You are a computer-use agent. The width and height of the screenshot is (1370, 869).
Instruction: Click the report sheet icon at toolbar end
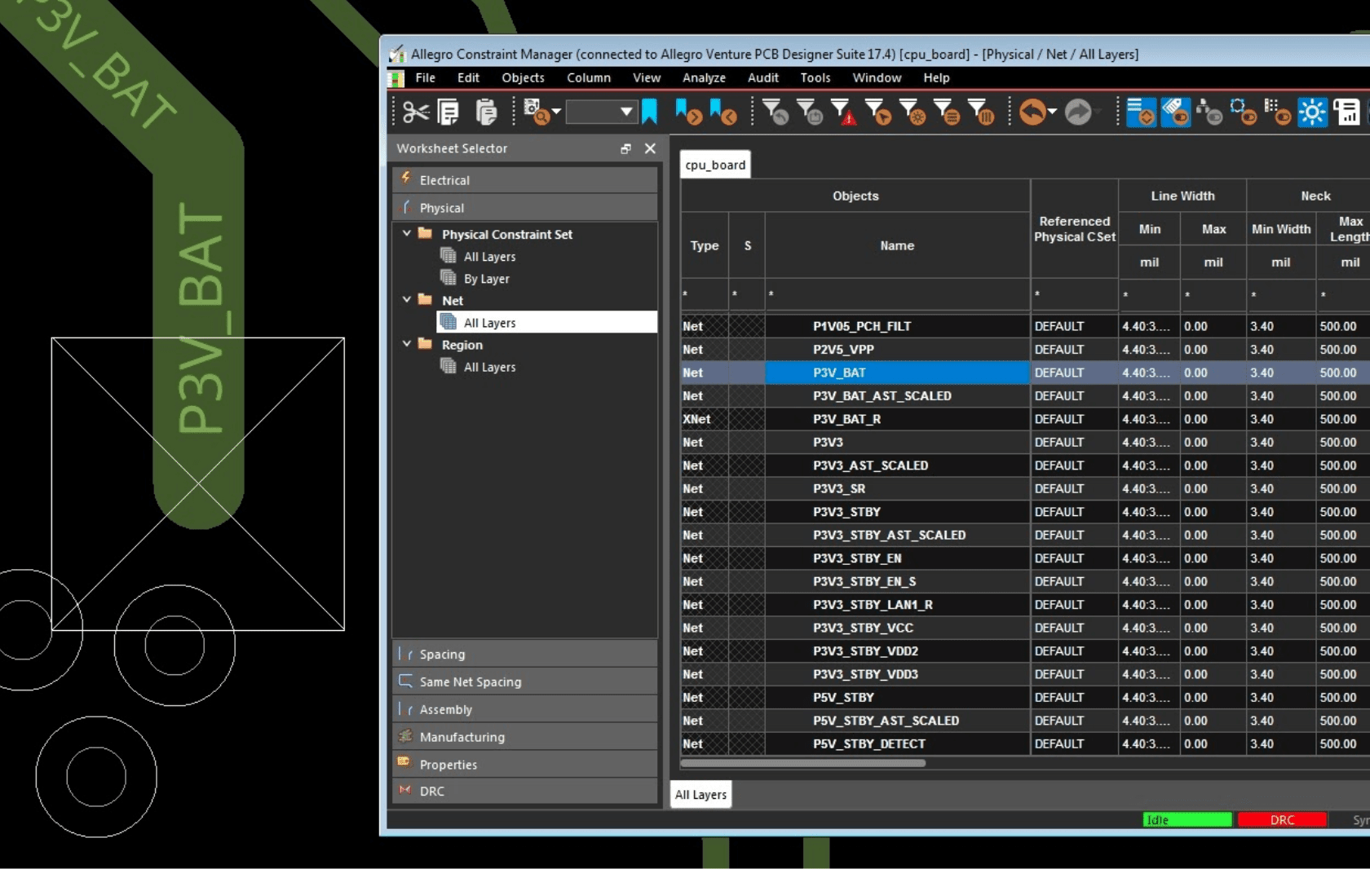pos(1346,112)
